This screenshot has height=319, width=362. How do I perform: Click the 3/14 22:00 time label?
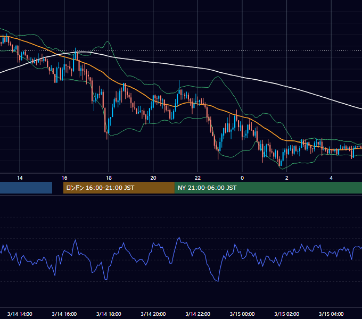click(198, 314)
